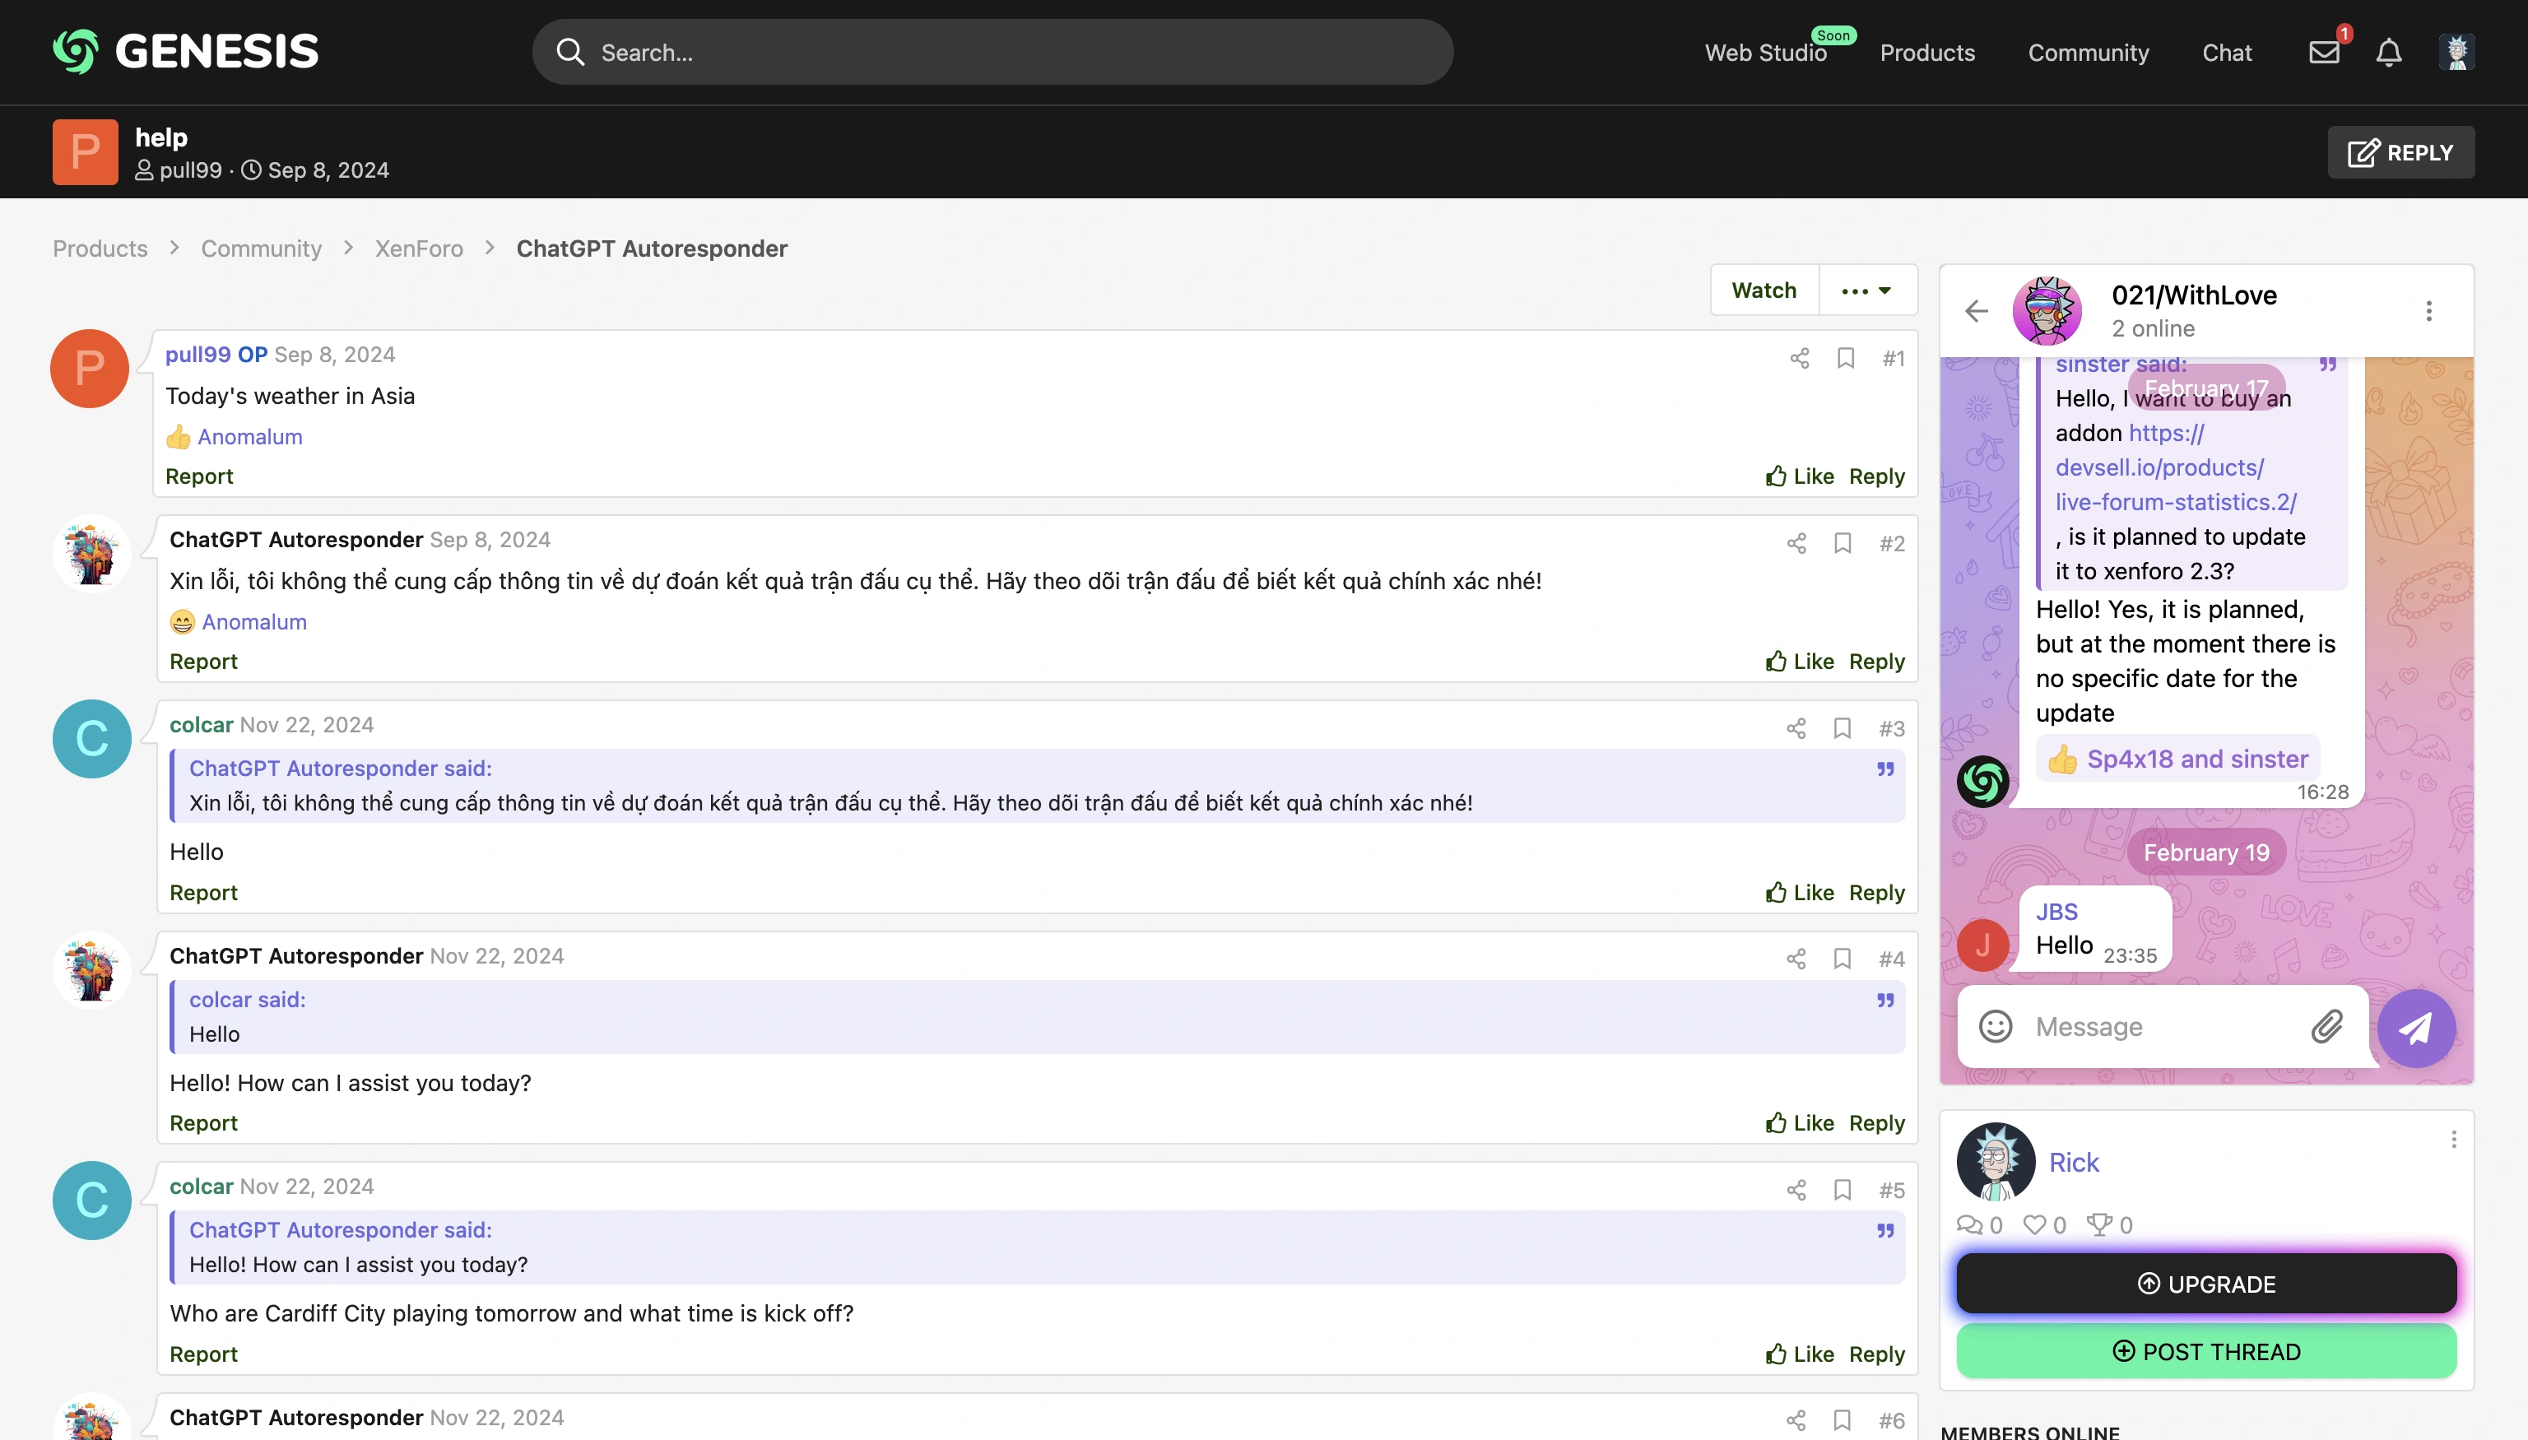Image resolution: width=2528 pixels, height=1440 pixels.
Task: Open the Community navigation menu item
Action: tap(2087, 52)
